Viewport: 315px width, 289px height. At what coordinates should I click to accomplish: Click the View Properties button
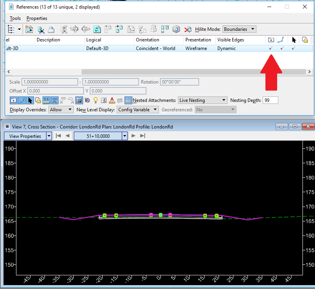tap(25, 136)
